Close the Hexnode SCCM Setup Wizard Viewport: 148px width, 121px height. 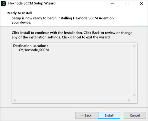[141, 3]
